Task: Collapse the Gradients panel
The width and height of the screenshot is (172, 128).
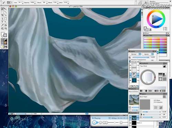Action: coord(140,63)
